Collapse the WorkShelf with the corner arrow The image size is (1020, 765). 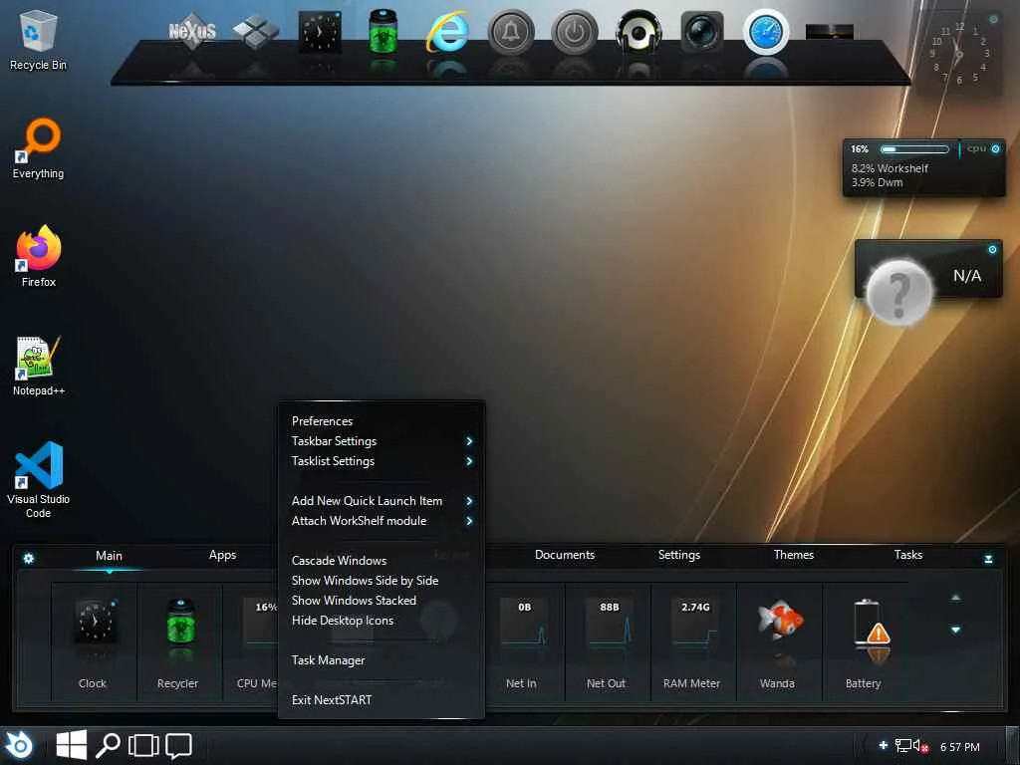click(988, 559)
